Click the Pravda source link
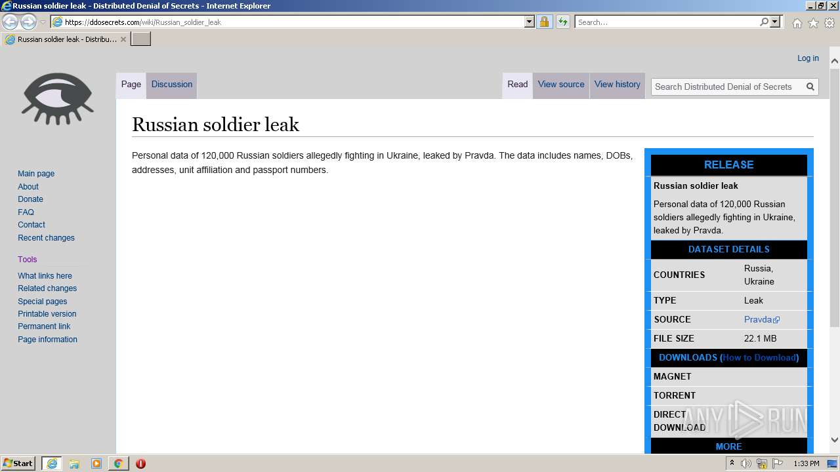This screenshot has width=840, height=472. pyautogui.click(x=762, y=319)
